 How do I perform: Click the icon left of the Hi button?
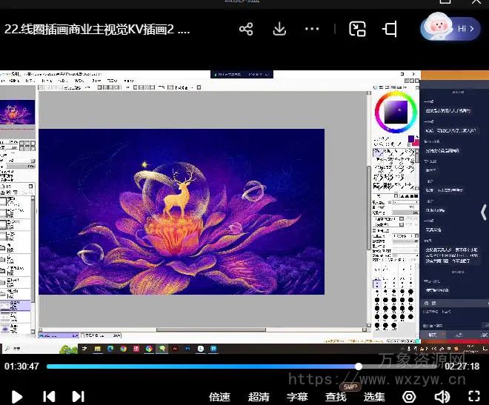[390, 30]
